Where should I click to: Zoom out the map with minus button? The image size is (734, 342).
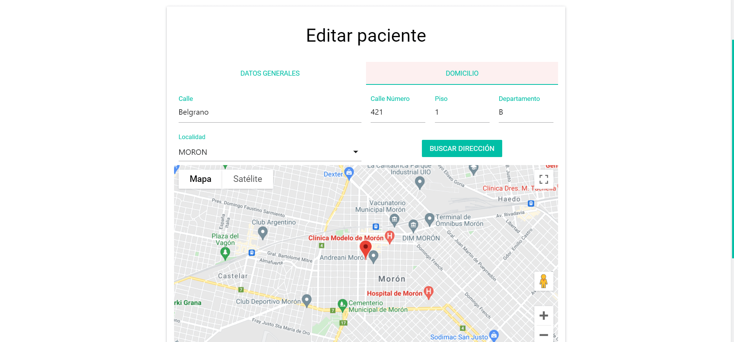[x=544, y=335]
